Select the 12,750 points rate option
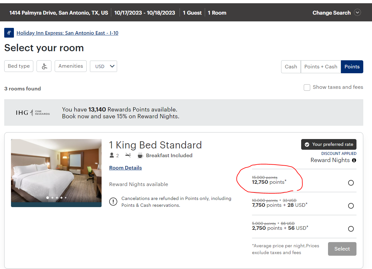This screenshot has width=372, height=269. coord(351,183)
